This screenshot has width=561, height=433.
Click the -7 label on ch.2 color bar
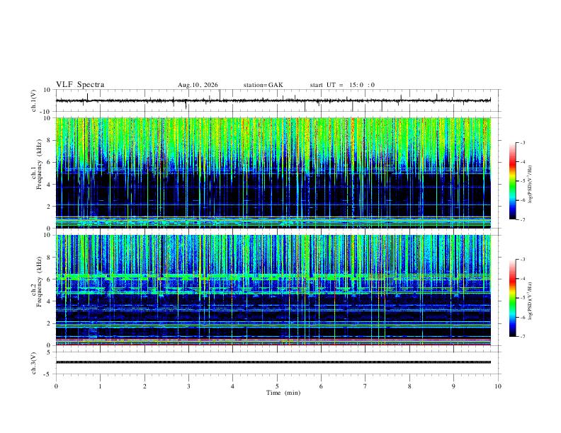click(x=522, y=337)
